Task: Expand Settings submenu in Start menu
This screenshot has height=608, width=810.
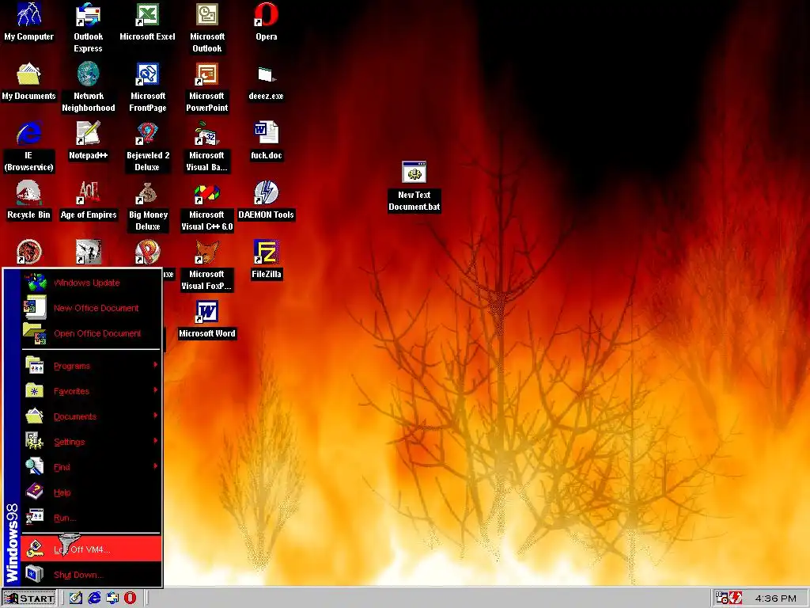Action: [x=91, y=442]
